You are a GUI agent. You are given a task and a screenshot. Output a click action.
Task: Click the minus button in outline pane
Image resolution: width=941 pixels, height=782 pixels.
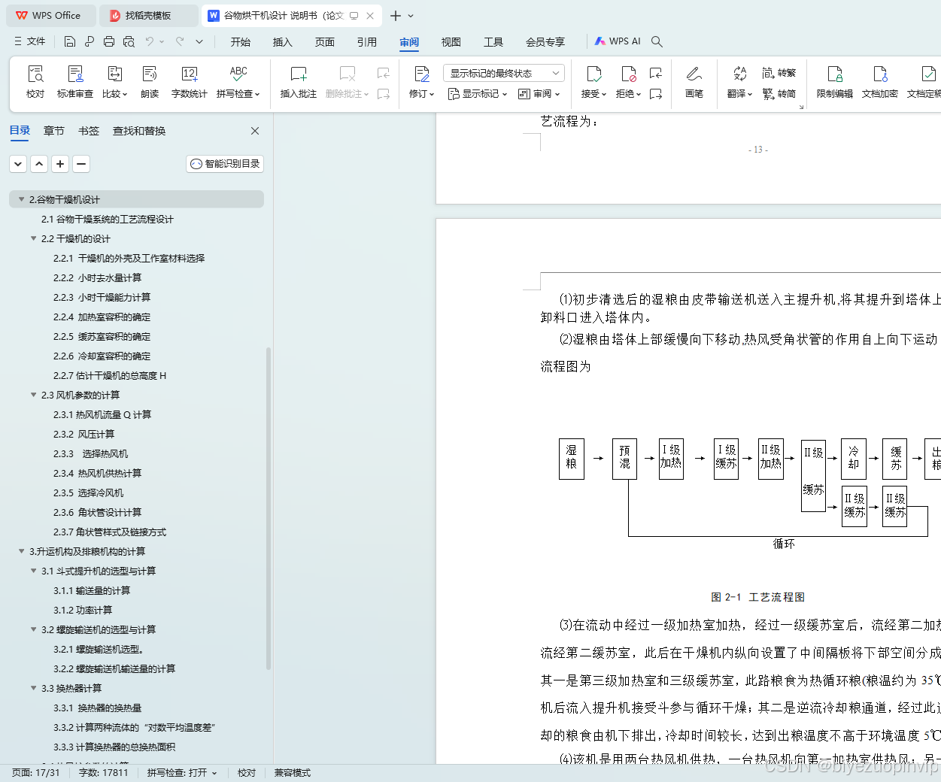point(82,163)
